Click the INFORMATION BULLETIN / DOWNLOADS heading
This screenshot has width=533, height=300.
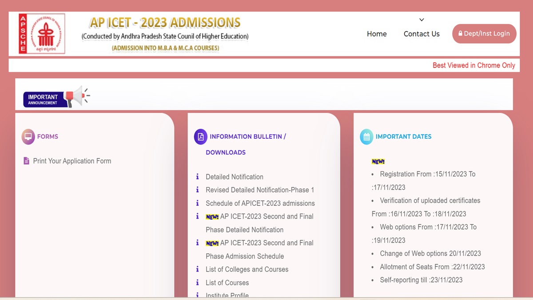click(x=246, y=144)
